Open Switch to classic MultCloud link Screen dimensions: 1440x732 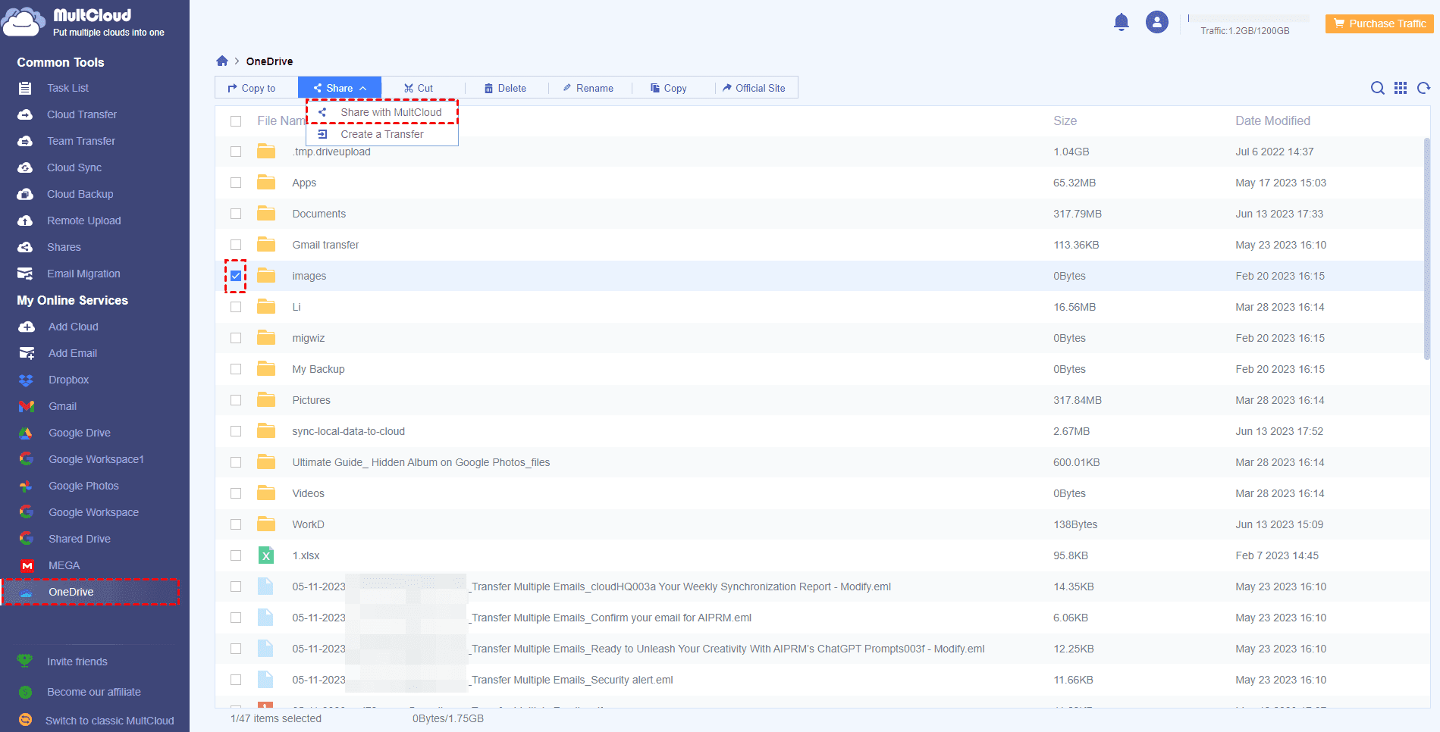[109, 721]
